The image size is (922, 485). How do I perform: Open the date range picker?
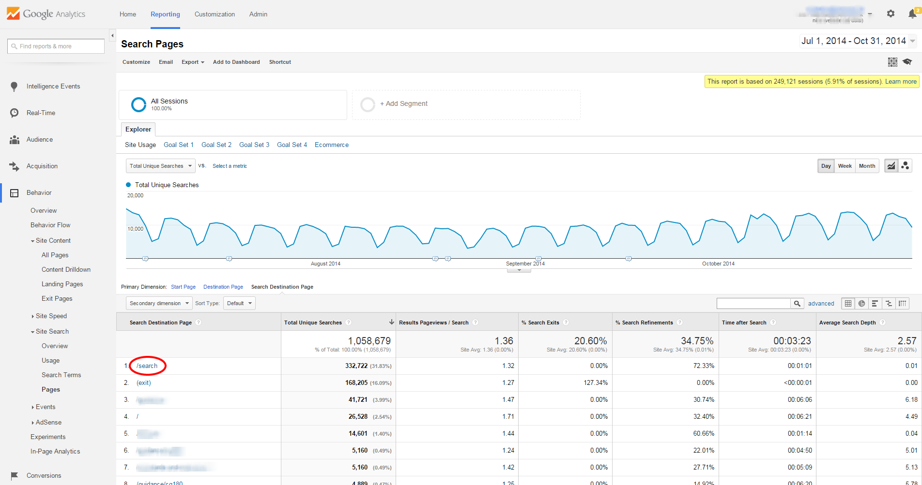coord(857,41)
